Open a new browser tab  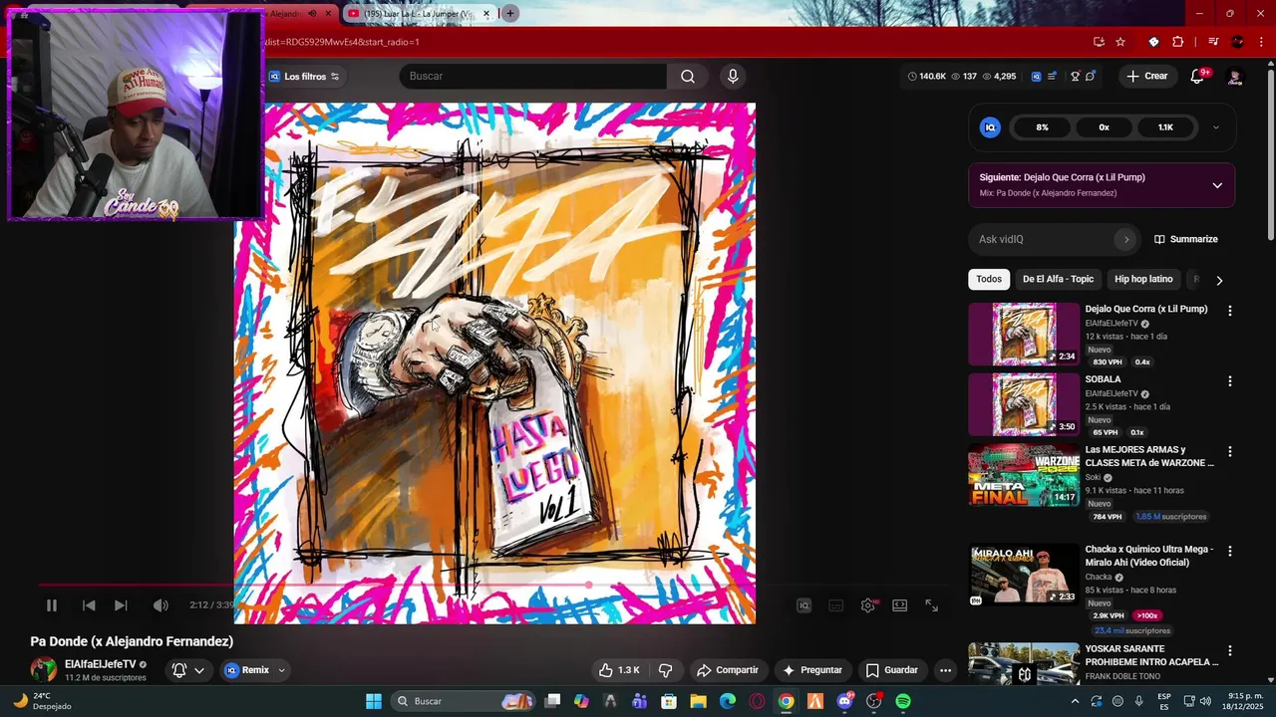(509, 14)
